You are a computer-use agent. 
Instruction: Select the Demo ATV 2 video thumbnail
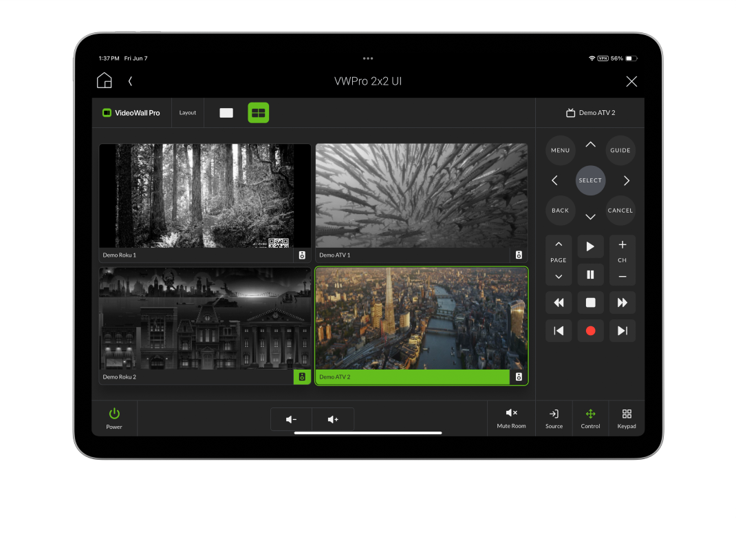coord(421,320)
